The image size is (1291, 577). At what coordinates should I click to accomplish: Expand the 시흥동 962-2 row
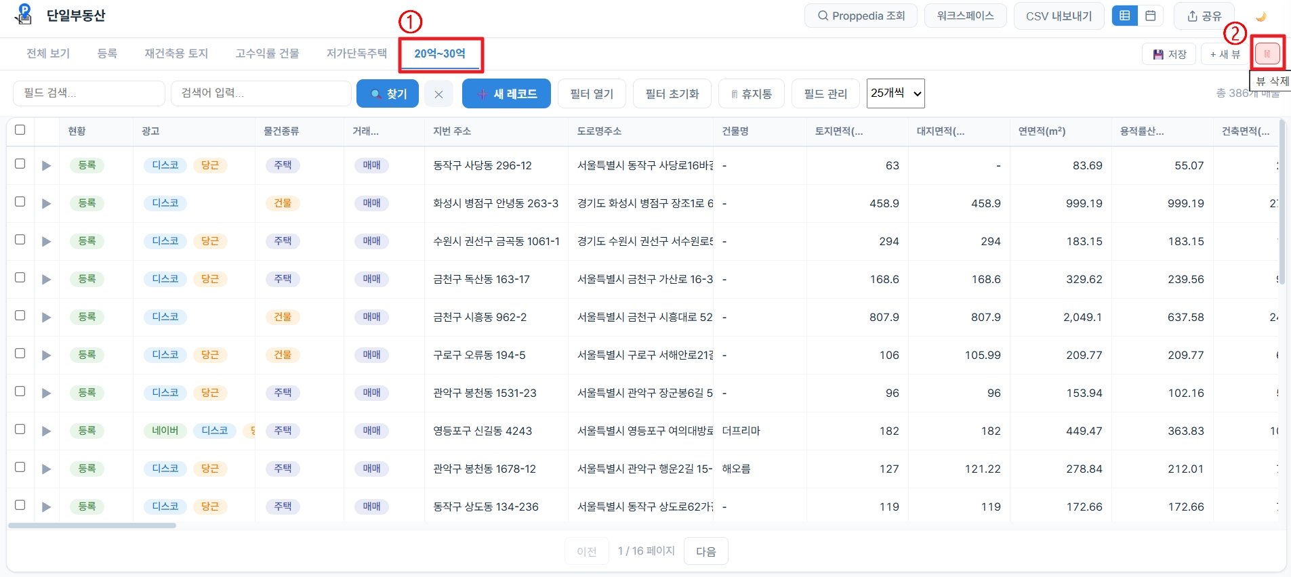click(x=46, y=318)
